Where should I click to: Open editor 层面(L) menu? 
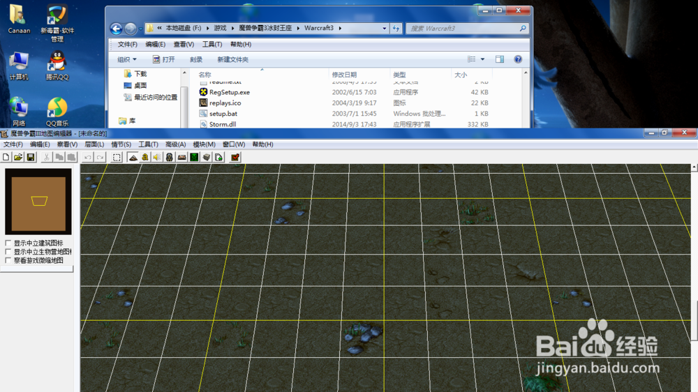coord(94,144)
